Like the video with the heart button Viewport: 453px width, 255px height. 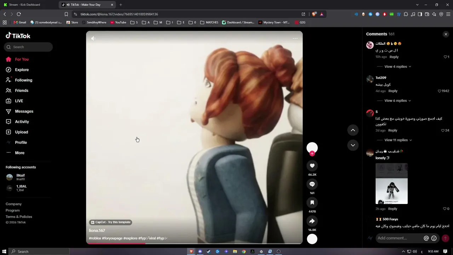[312, 166]
